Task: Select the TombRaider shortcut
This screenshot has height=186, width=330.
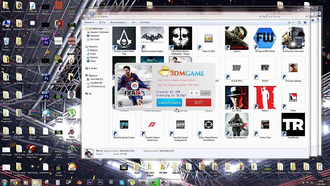Action: [x=293, y=126]
